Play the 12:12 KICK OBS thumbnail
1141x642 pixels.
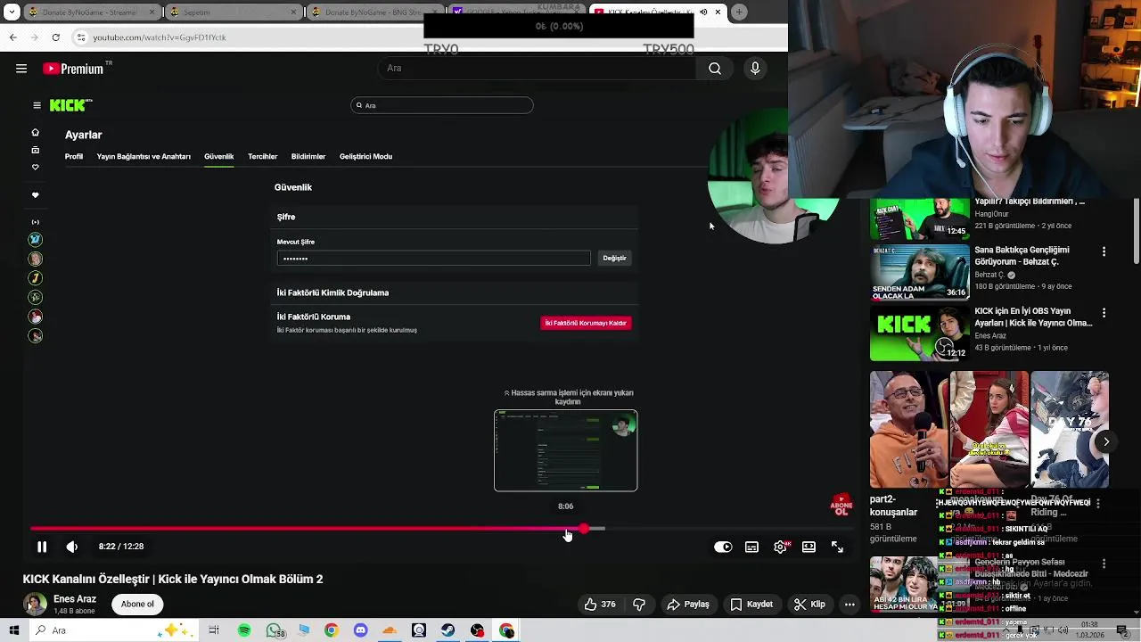[920, 333]
